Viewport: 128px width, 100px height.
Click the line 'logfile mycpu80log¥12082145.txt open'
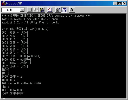(x=30, y=19)
